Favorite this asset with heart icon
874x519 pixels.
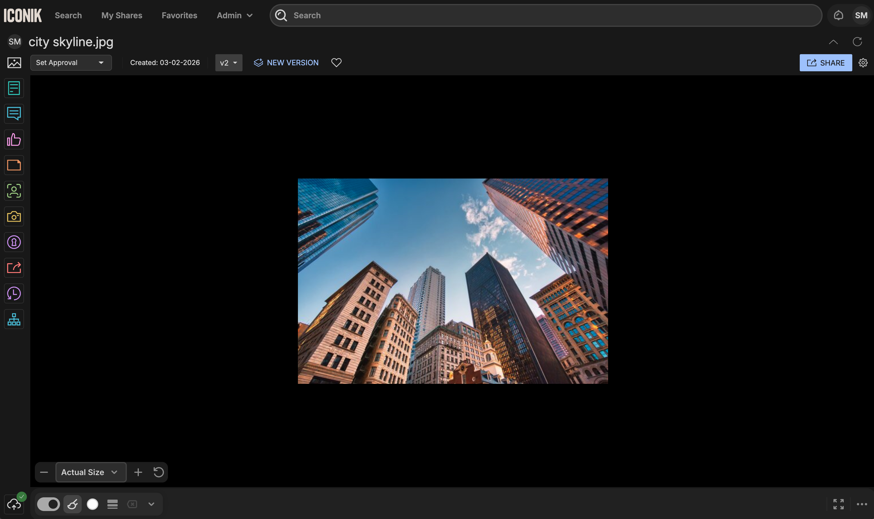[336, 63]
